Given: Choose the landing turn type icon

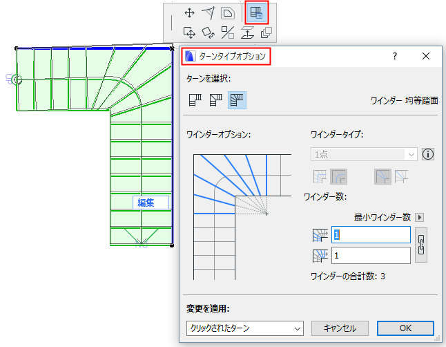Looking at the screenshot, I should pyautogui.click(x=195, y=100).
